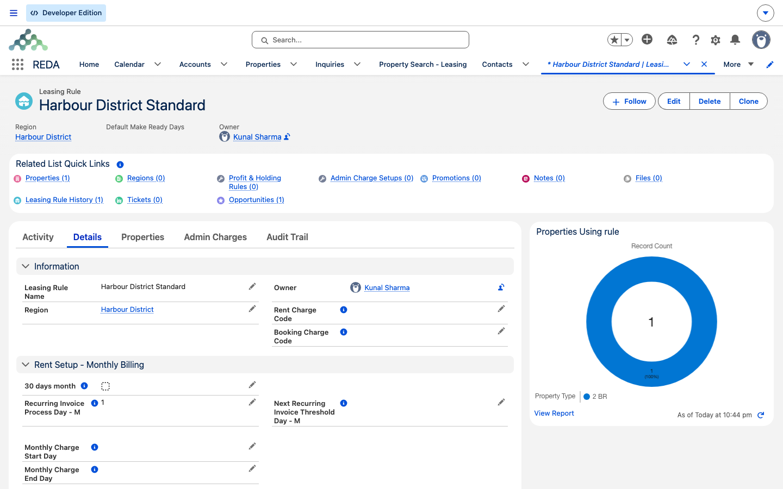Clone this leasing rule

pos(748,101)
